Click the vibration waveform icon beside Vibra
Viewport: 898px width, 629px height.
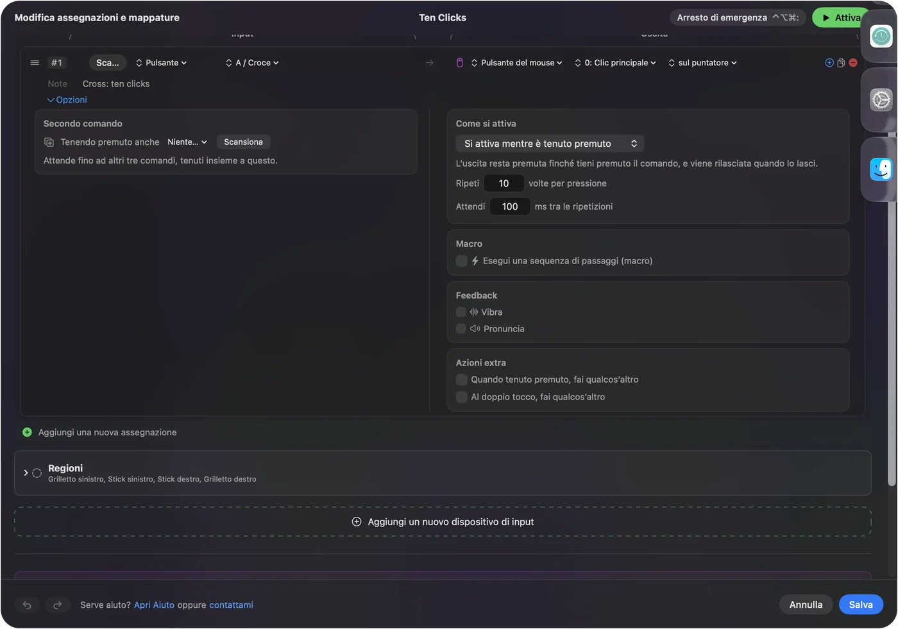(x=474, y=312)
